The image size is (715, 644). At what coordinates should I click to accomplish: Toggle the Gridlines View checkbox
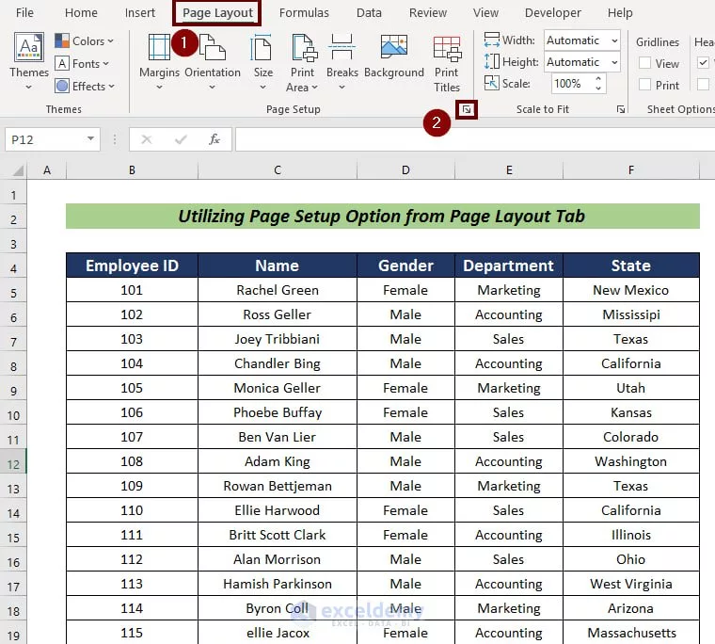pyautogui.click(x=645, y=63)
